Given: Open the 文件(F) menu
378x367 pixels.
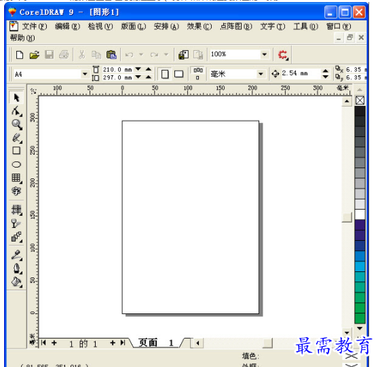Looking at the screenshot, I should [x=35, y=26].
